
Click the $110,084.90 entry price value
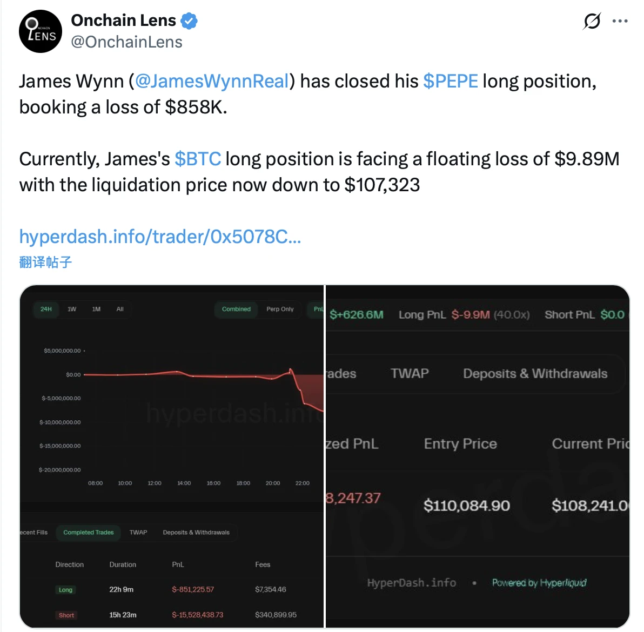coord(467,506)
